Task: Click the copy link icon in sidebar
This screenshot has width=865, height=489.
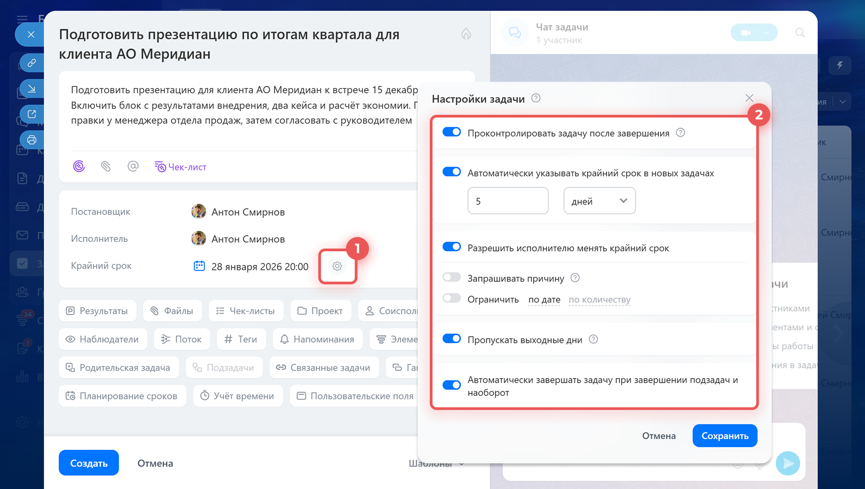Action: [x=32, y=63]
